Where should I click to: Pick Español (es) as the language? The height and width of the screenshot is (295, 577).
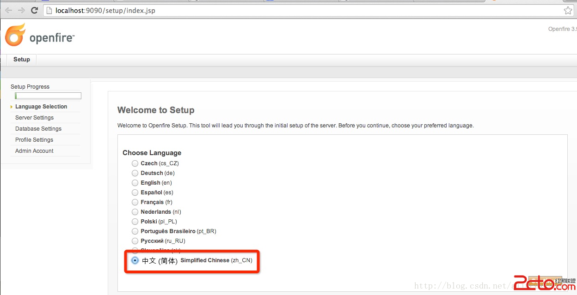(135, 193)
